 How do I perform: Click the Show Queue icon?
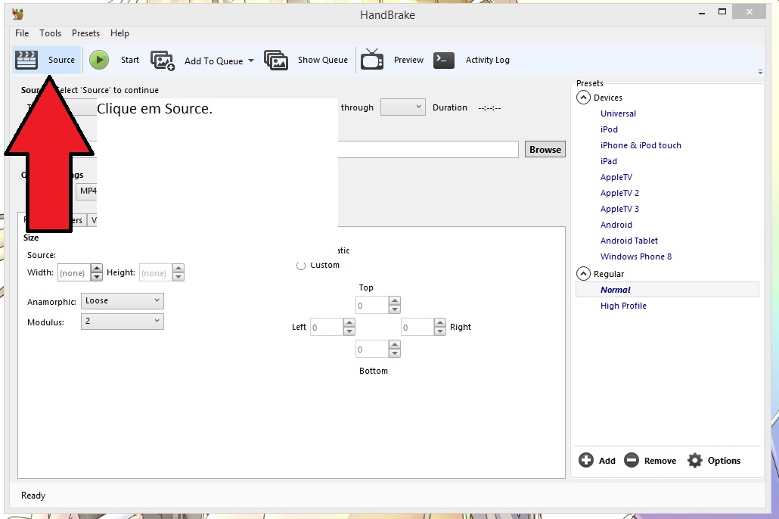[276, 61]
